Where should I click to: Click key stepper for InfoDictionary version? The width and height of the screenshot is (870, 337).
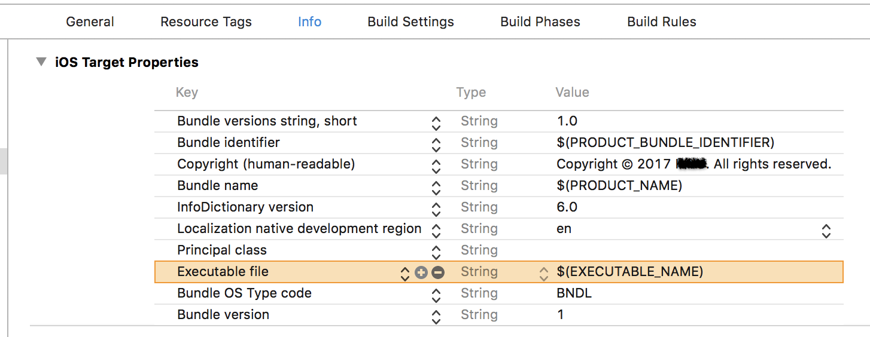(436, 209)
